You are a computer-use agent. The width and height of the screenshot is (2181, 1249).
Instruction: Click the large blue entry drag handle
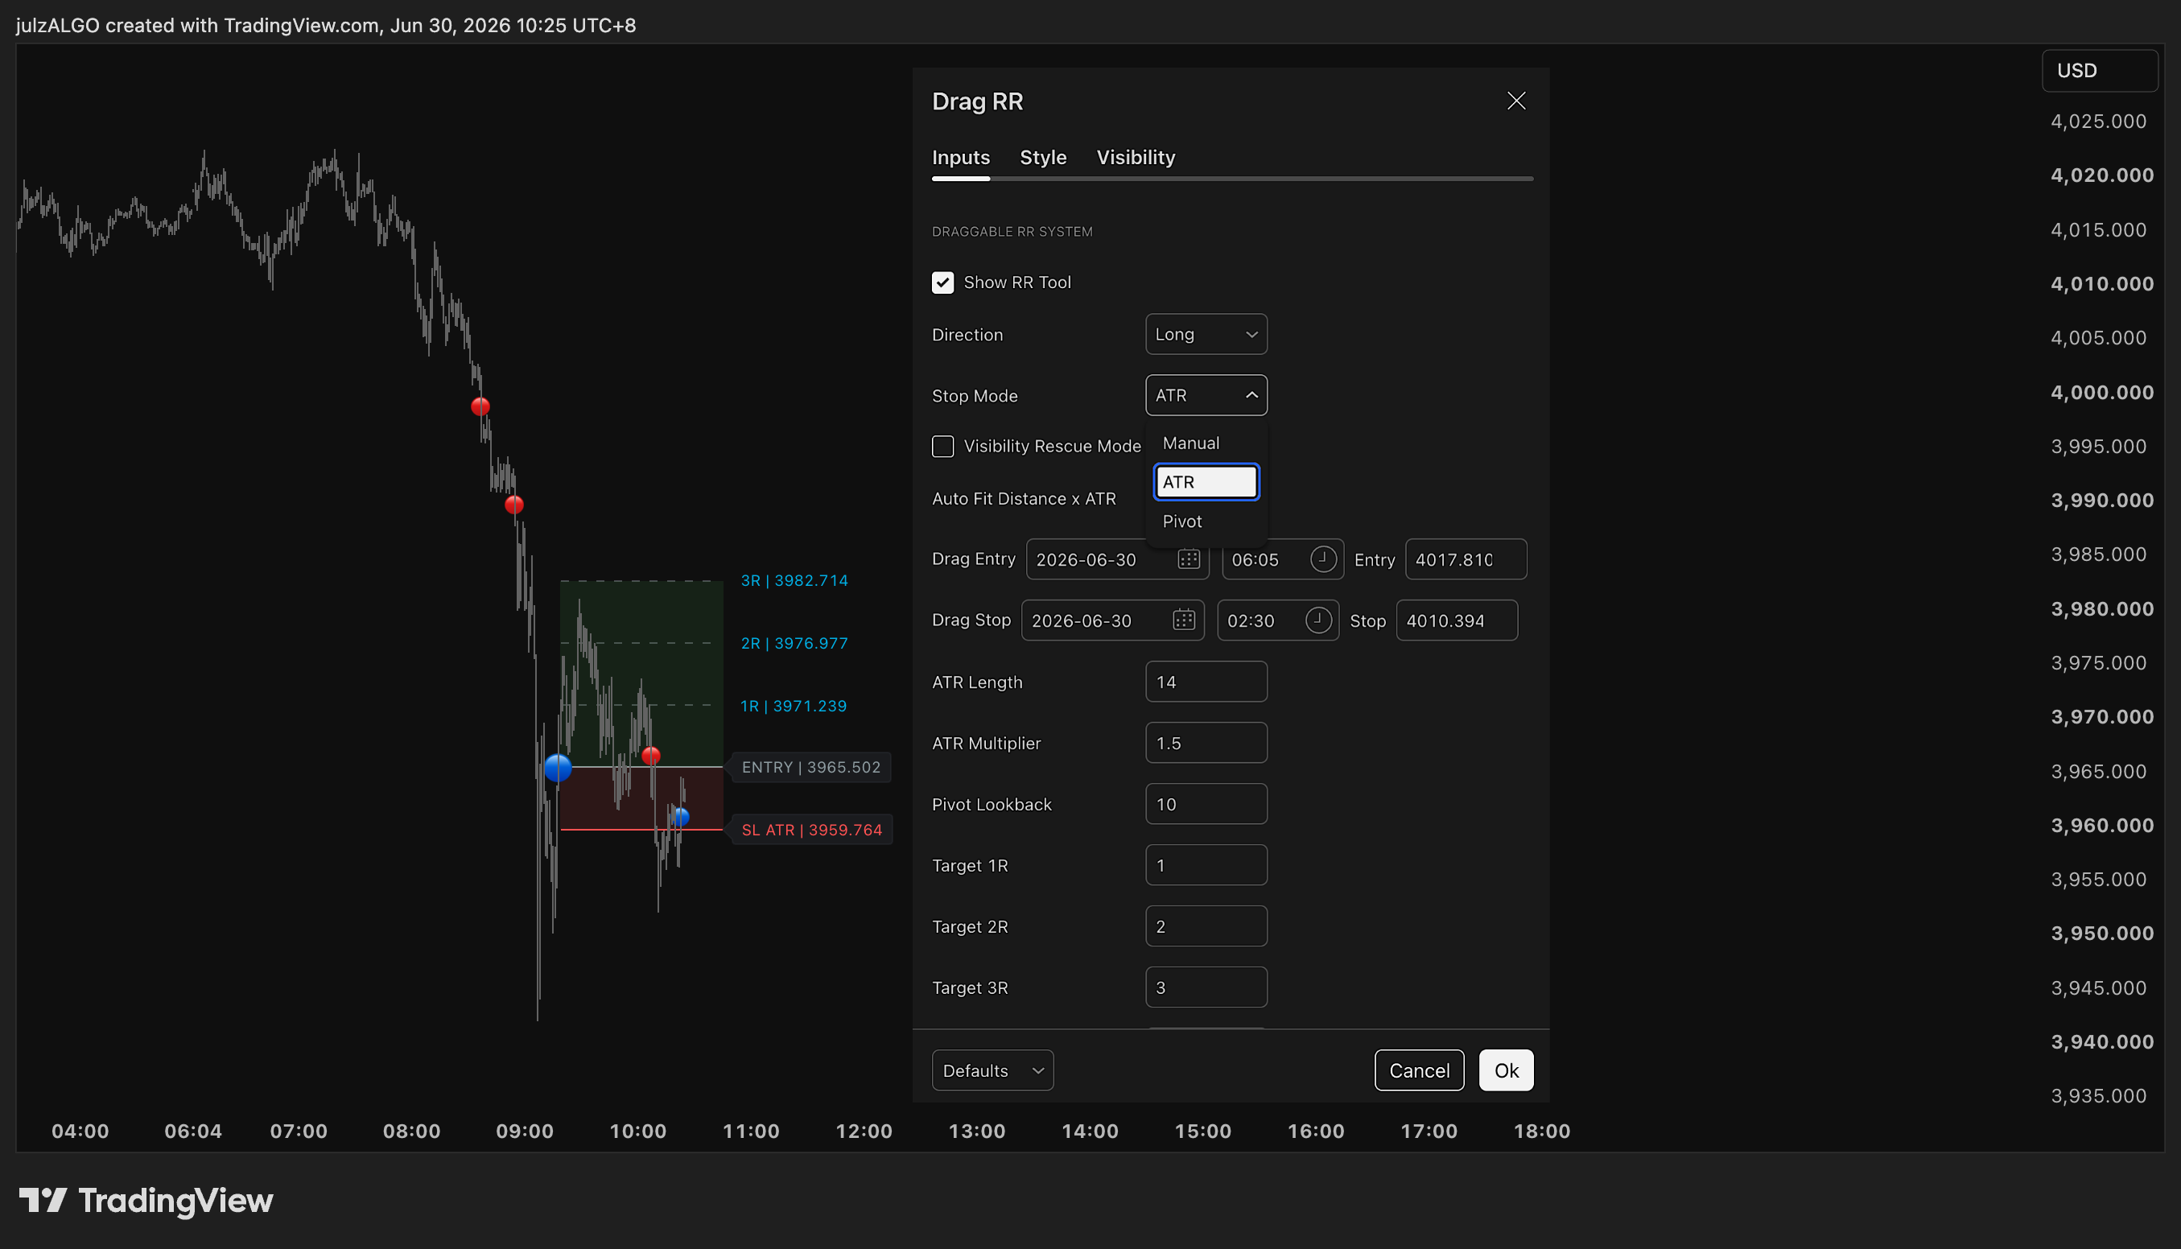pos(559,767)
